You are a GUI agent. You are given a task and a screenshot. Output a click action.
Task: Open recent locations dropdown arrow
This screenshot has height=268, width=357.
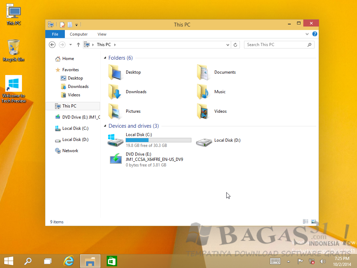70,45
